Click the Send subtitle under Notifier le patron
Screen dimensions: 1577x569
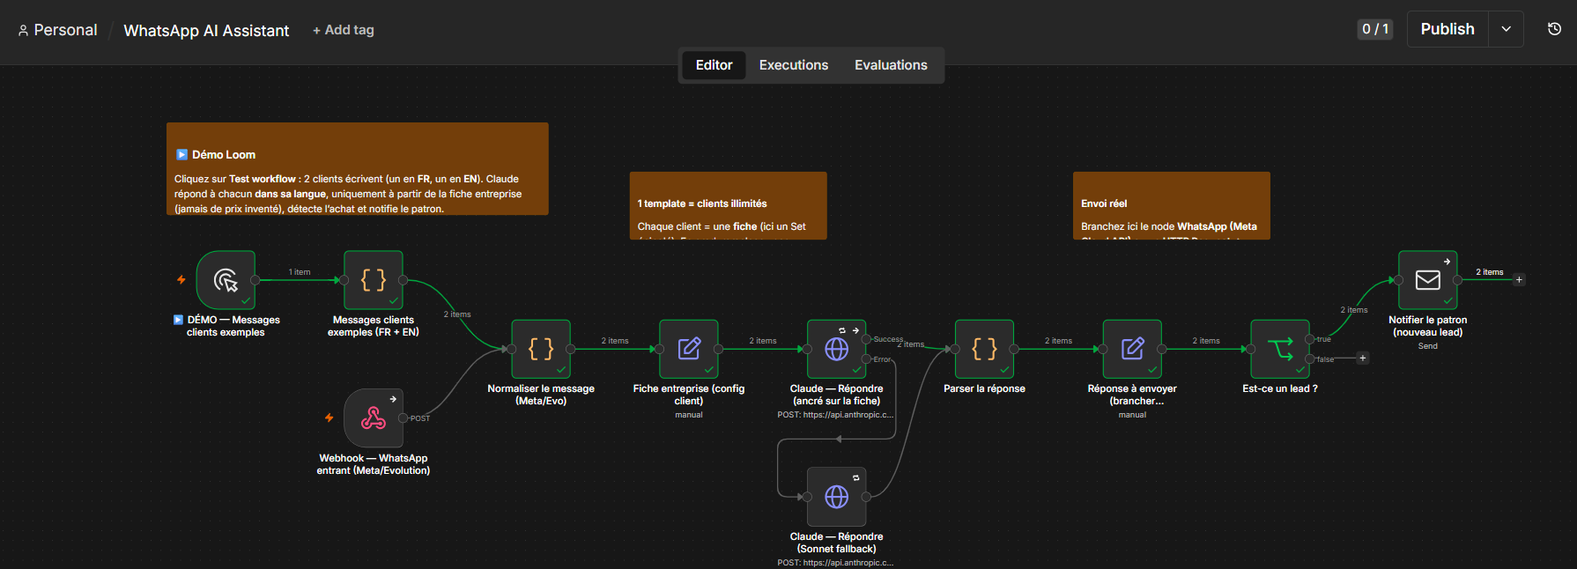click(1428, 346)
